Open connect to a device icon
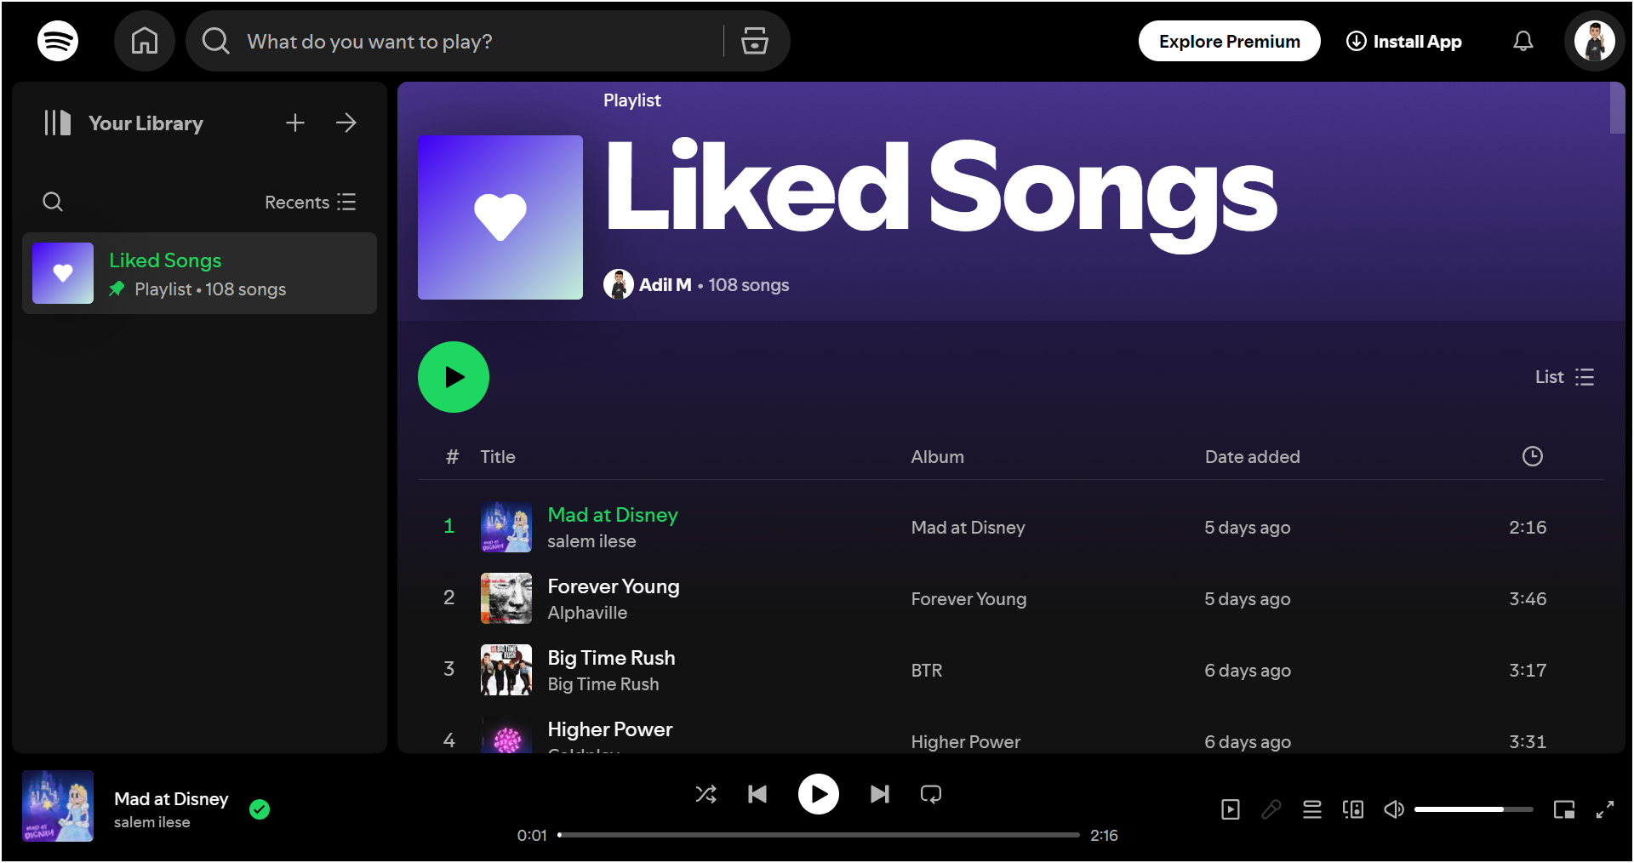The height and width of the screenshot is (863, 1634). pos(1353,809)
